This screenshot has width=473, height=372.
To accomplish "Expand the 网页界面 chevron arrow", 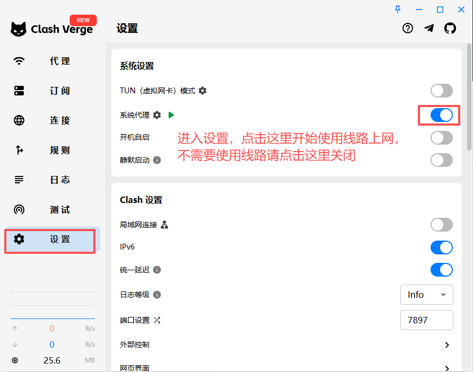I will coord(447,368).
